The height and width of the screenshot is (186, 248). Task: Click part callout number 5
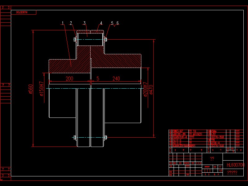click(112, 23)
